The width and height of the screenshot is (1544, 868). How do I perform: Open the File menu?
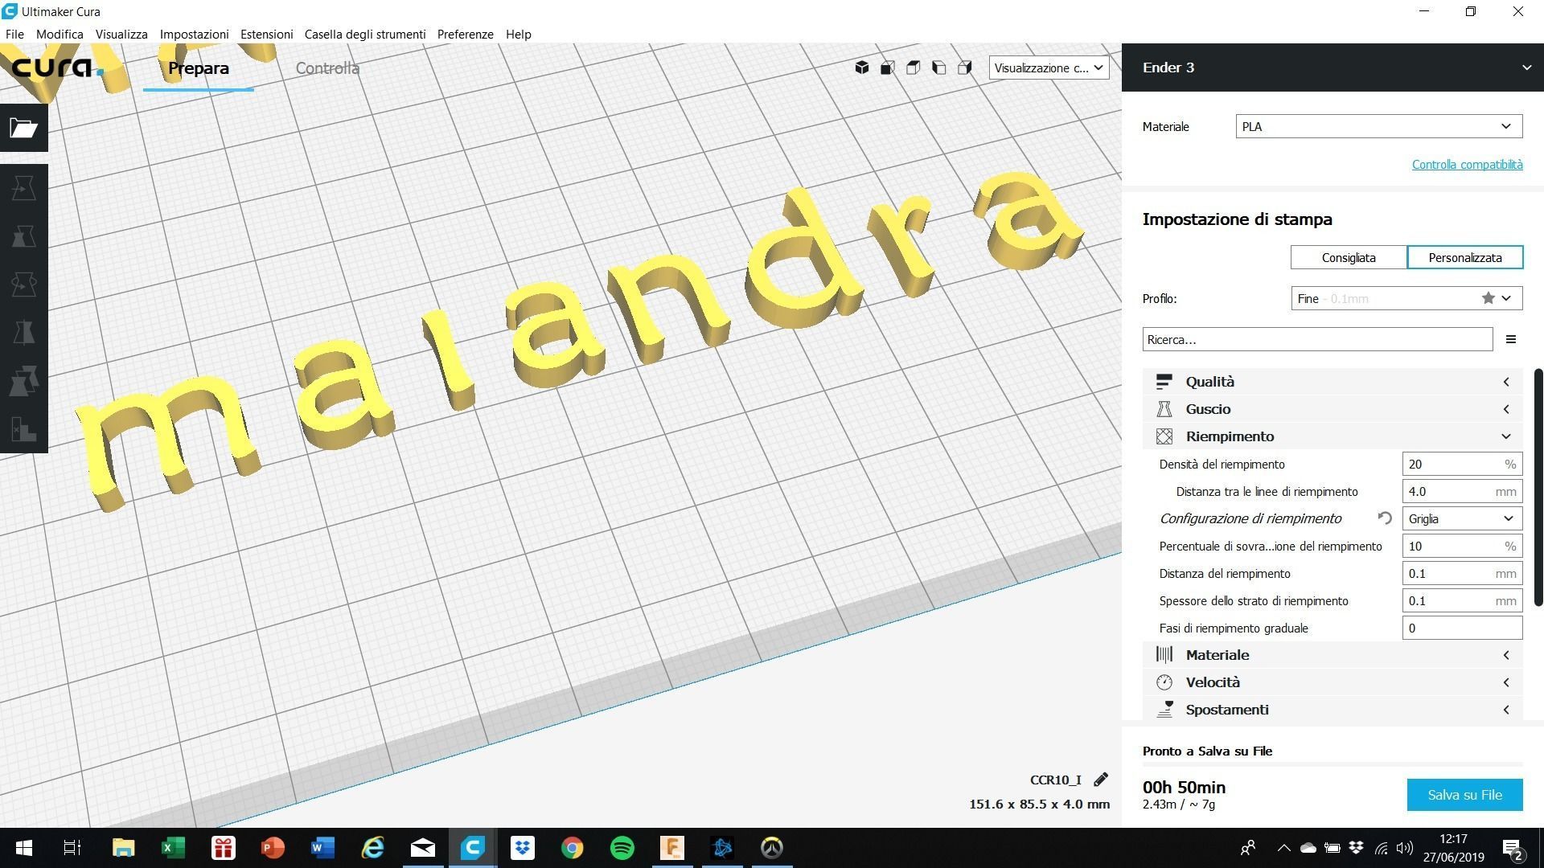tap(14, 34)
